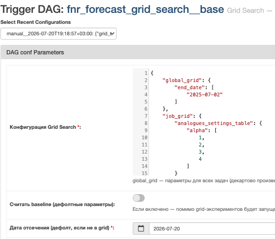The image size is (275, 239).
Task: Click the "global_grid" key in JSON editor
Action: pyautogui.click(x=182, y=80)
